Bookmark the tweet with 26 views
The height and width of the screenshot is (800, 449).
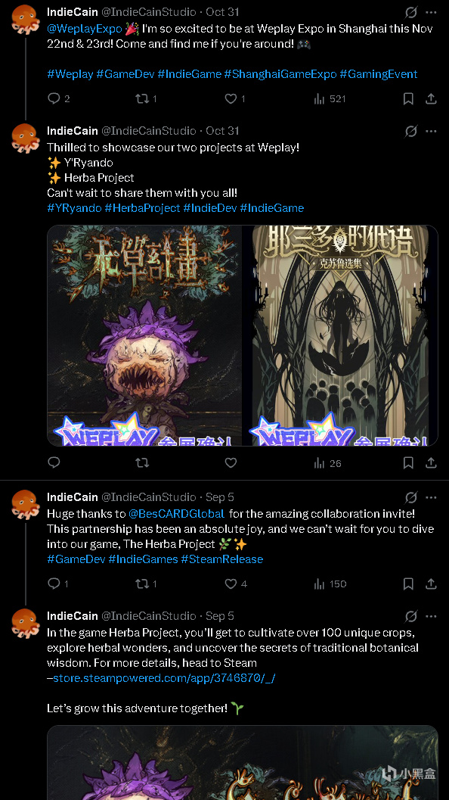coord(408,462)
